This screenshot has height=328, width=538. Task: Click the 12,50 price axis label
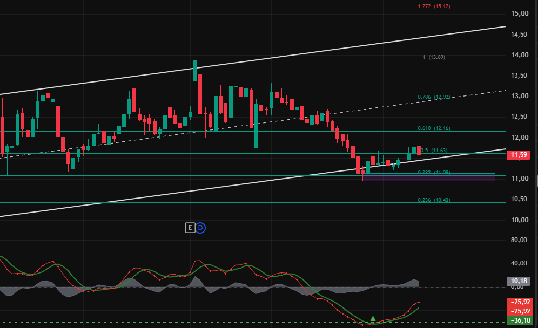[x=520, y=117]
